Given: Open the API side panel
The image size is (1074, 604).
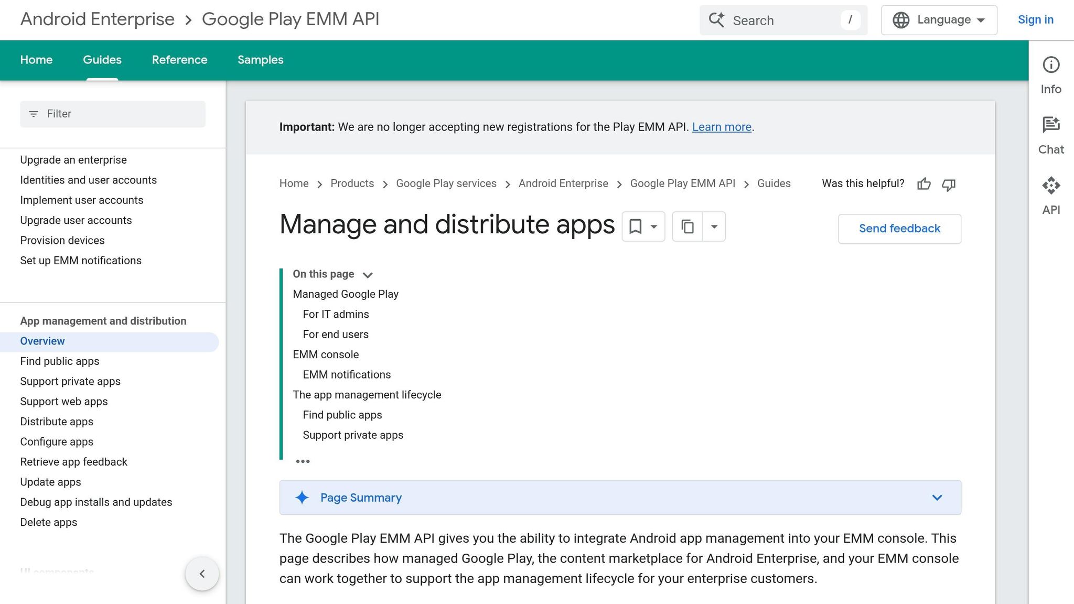Looking at the screenshot, I should pos(1051,196).
